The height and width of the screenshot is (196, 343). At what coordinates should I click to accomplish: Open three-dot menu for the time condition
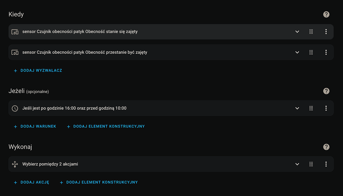click(x=326, y=108)
